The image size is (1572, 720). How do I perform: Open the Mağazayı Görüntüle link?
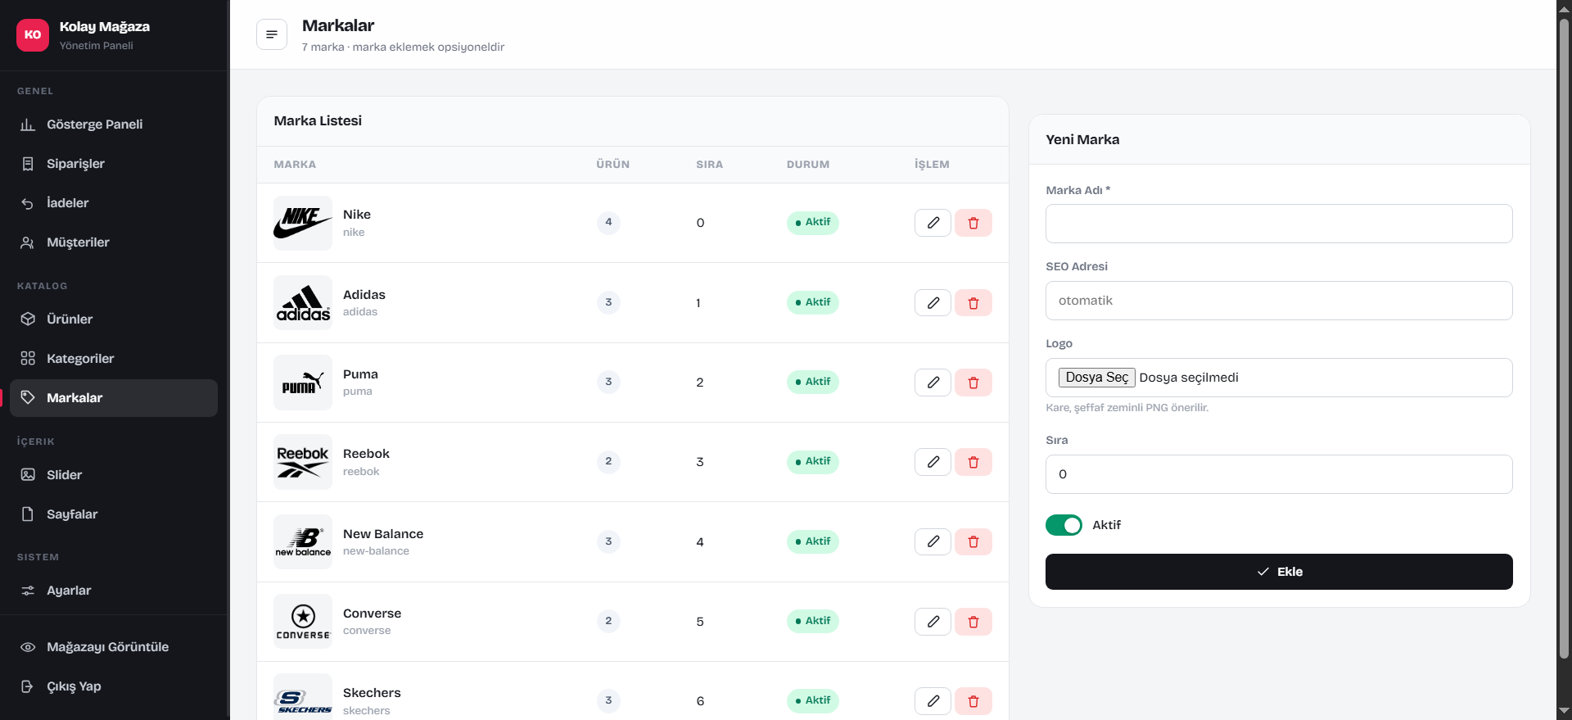[x=114, y=647]
